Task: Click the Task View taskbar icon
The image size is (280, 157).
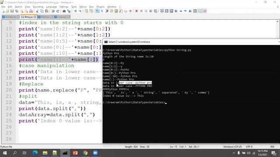Action: 24,153
